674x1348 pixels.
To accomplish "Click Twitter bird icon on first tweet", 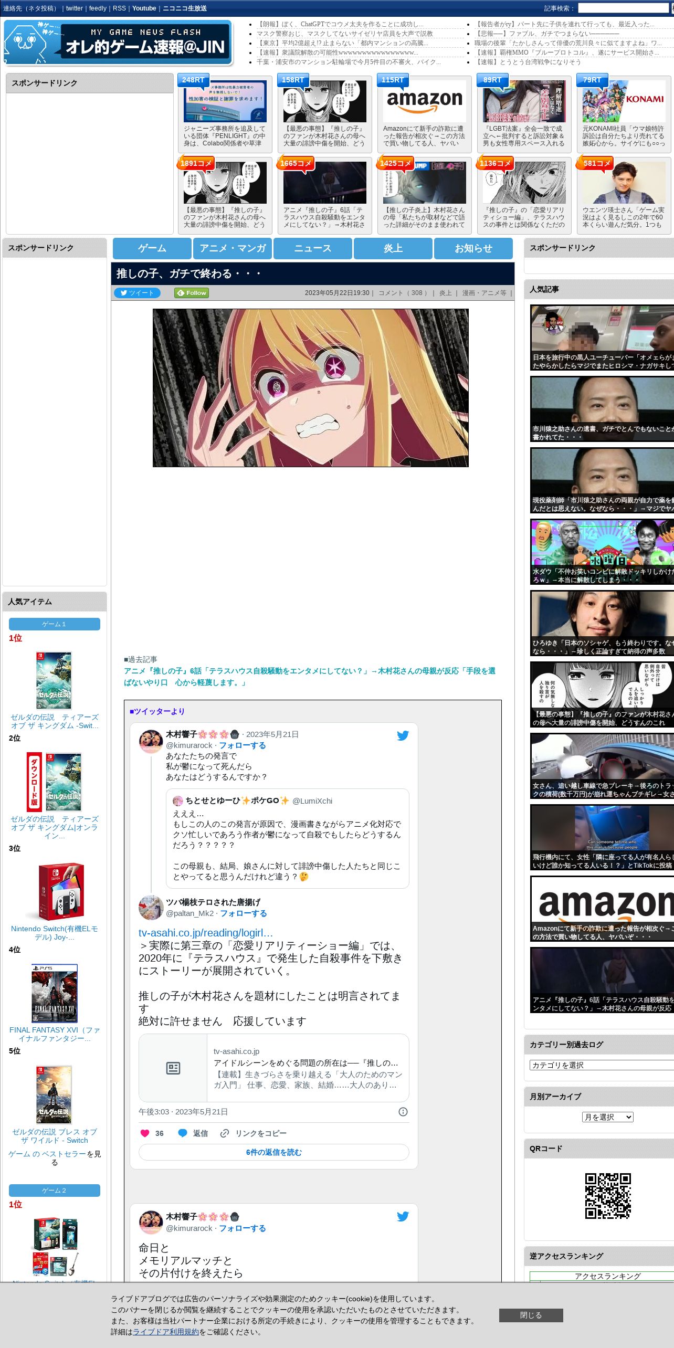I will [403, 735].
